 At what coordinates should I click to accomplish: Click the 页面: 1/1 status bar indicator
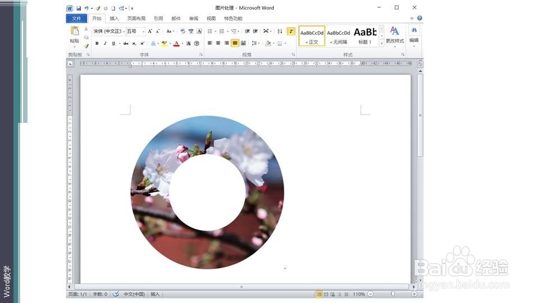(x=77, y=294)
